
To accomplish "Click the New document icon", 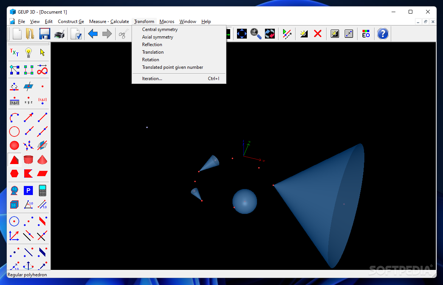I will coord(17,34).
